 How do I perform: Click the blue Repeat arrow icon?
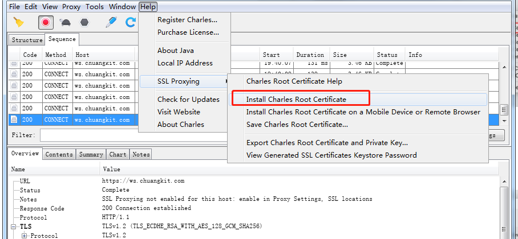click(131, 22)
